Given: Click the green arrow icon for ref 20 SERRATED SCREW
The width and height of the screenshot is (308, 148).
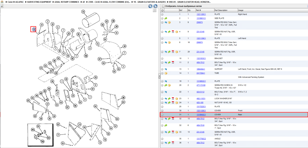Looking at the screenshot, I should (x=166, y=85).
